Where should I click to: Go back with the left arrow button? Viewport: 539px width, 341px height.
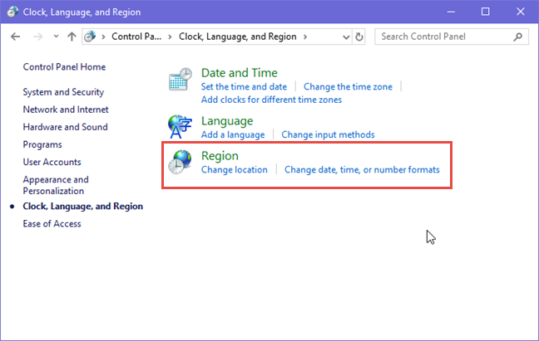coord(16,37)
